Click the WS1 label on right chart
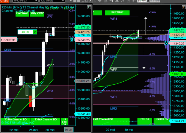This screenshot has height=133, width=186. click(x=113, y=97)
